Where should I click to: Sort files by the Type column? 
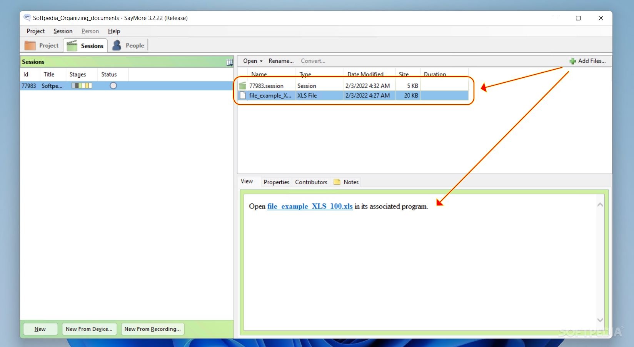coord(319,73)
